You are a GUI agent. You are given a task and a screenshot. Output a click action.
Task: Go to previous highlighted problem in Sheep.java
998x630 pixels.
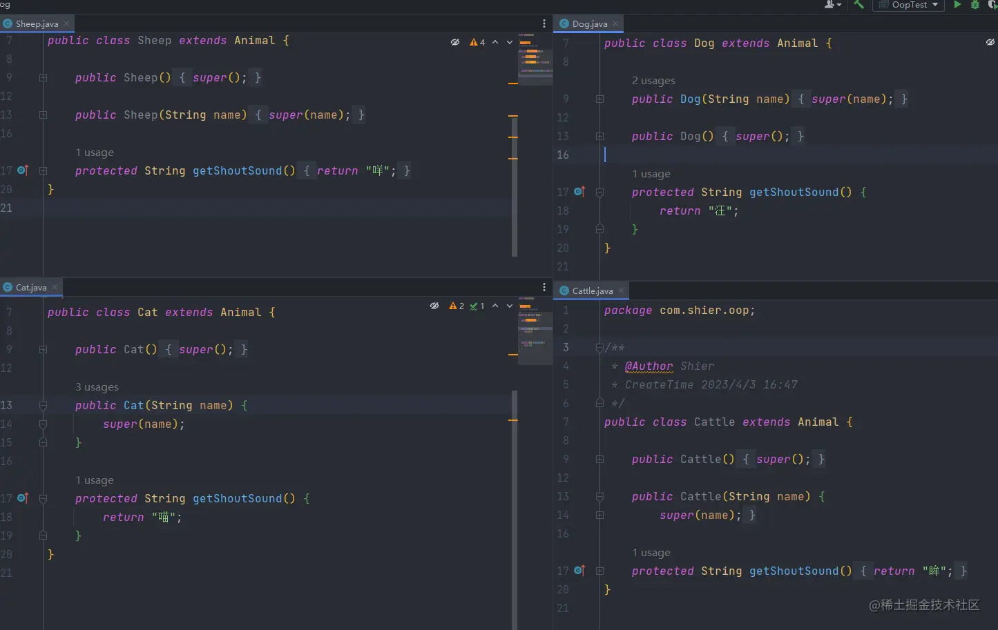point(495,42)
